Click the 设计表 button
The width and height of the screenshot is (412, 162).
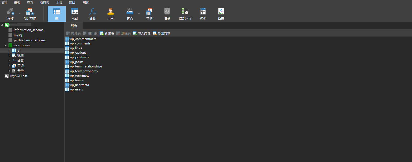pyautogui.click(x=90, y=33)
